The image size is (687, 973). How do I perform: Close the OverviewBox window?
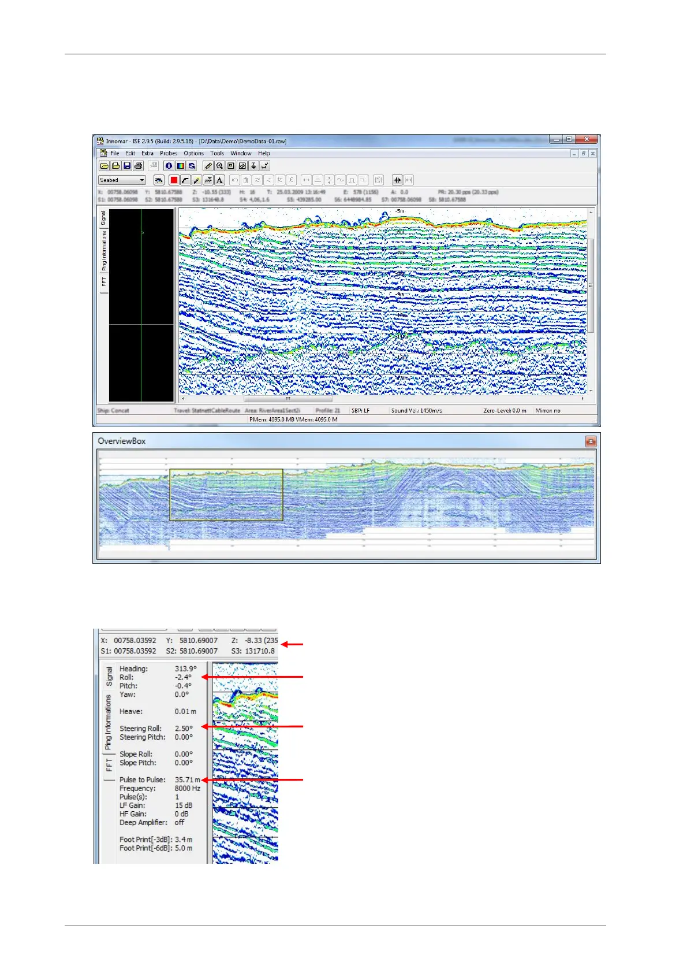(590, 441)
